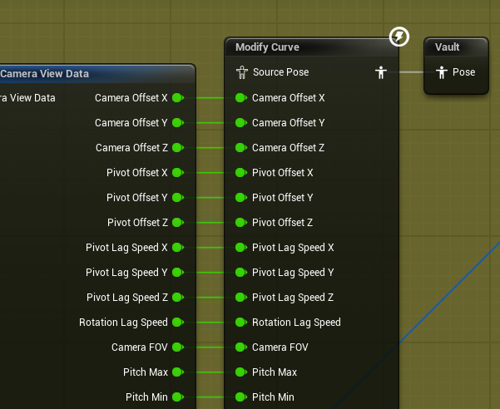Click Pivot Lag Speed X output pin
This screenshot has height=409, width=500.
coord(178,247)
